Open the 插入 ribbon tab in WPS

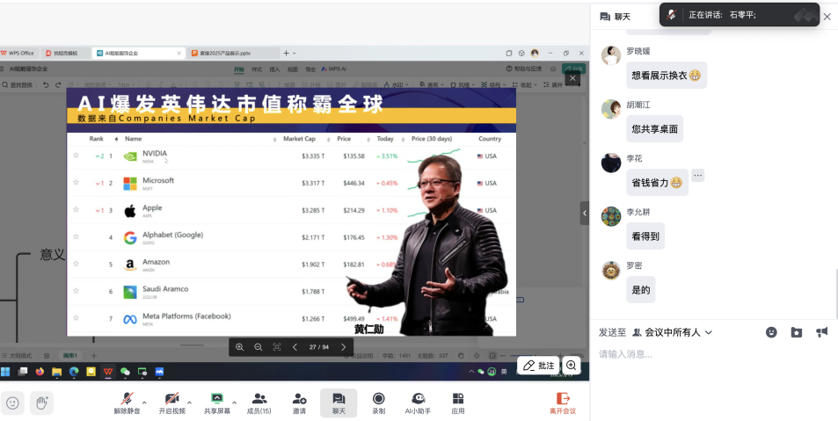point(274,69)
